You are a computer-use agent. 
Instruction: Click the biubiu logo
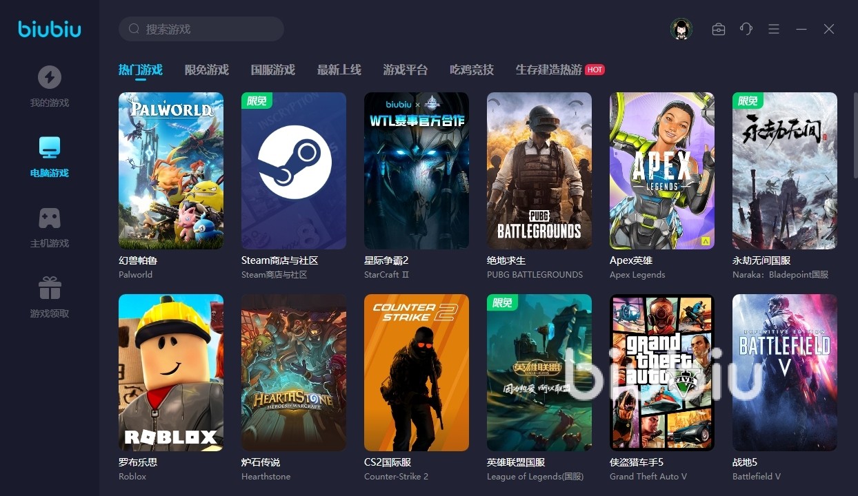pyautogui.click(x=50, y=29)
